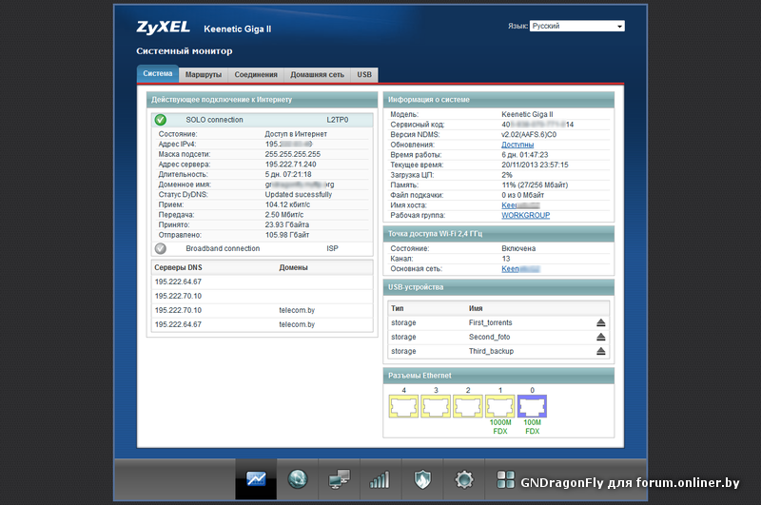Click the NDMS version v2.02(AAFS.6)C0

click(x=529, y=134)
